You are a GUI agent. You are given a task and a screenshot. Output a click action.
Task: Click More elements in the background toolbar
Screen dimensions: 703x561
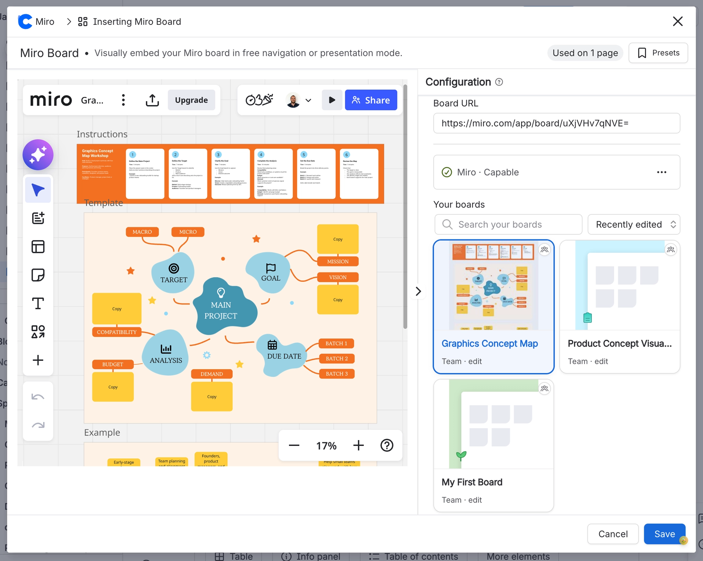pyautogui.click(x=518, y=556)
